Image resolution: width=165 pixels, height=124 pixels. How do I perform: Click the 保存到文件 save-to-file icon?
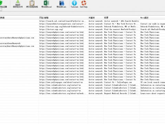[x=18, y=4]
